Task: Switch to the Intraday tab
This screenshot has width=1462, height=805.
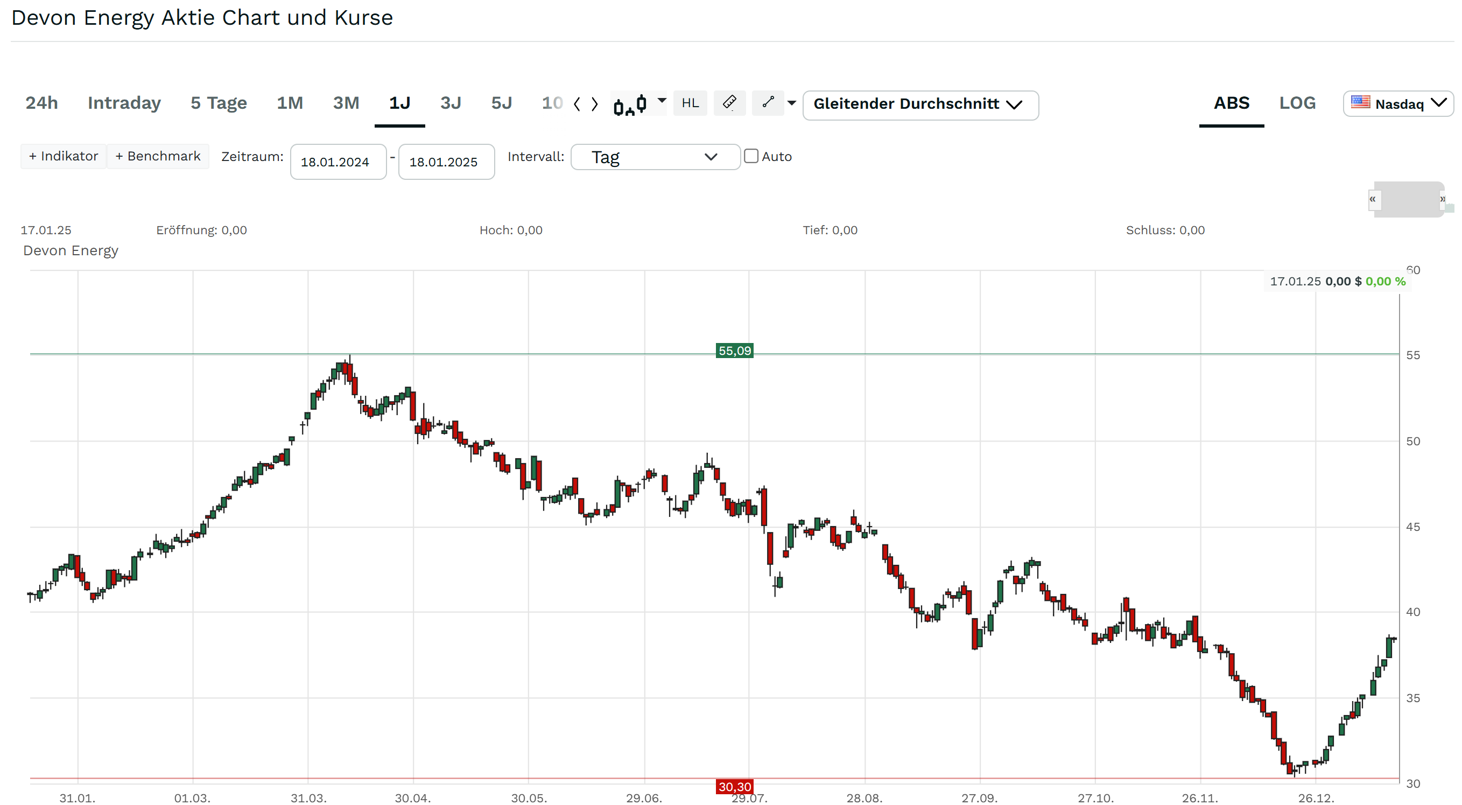Action: click(x=124, y=103)
